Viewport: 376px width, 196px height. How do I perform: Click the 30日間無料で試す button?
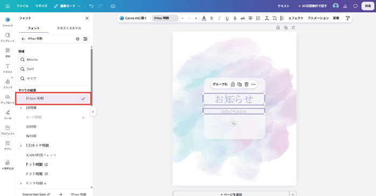pos(312,6)
